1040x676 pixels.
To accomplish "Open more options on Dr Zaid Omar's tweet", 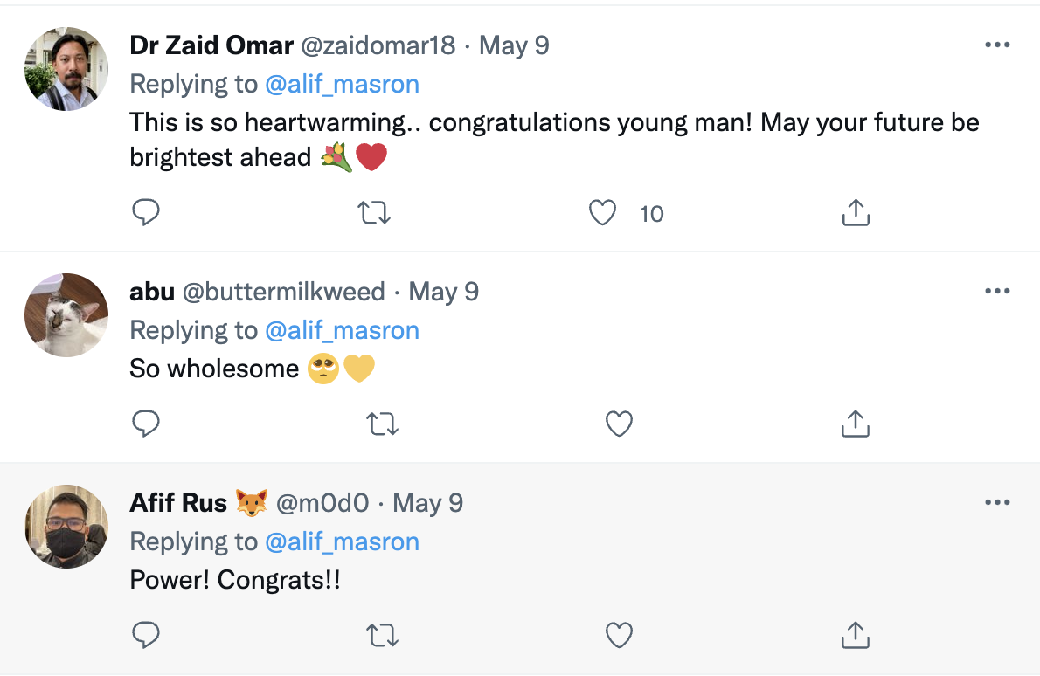I will point(997,45).
